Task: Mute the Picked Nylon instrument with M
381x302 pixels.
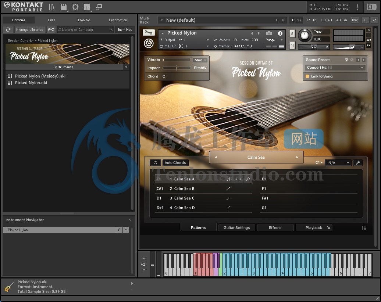Action: 292,45
